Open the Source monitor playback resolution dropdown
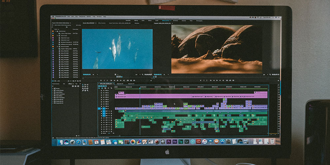The image size is (330, 165). click(x=138, y=75)
